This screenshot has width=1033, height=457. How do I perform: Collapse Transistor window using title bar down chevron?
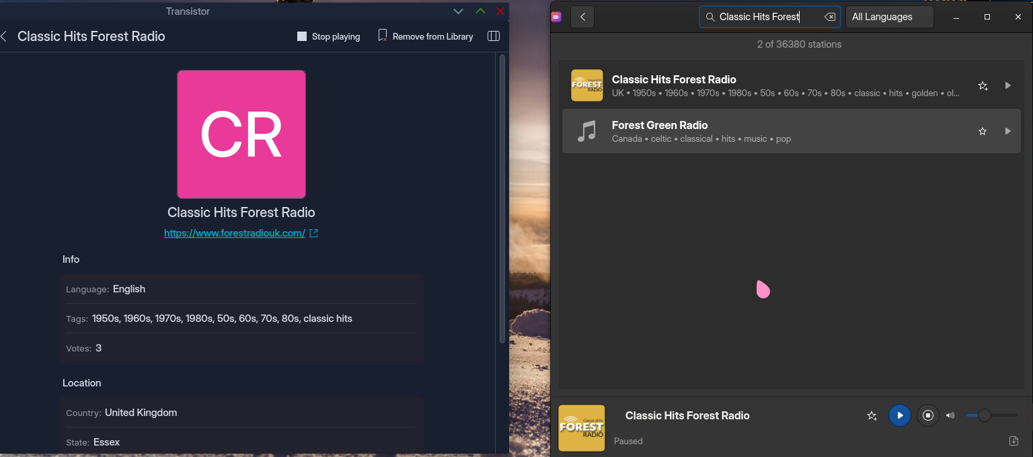[458, 11]
